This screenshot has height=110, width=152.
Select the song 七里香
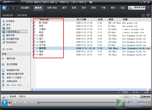[x=42, y=29]
